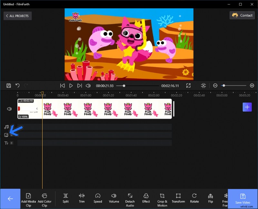The height and width of the screenshot is (209, 258).
Task: Select the Trim tool
Action: click(x=82, y=198)
